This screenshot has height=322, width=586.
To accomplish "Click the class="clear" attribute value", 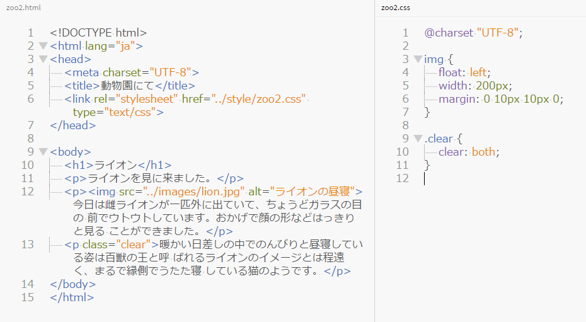I will 133,244.
